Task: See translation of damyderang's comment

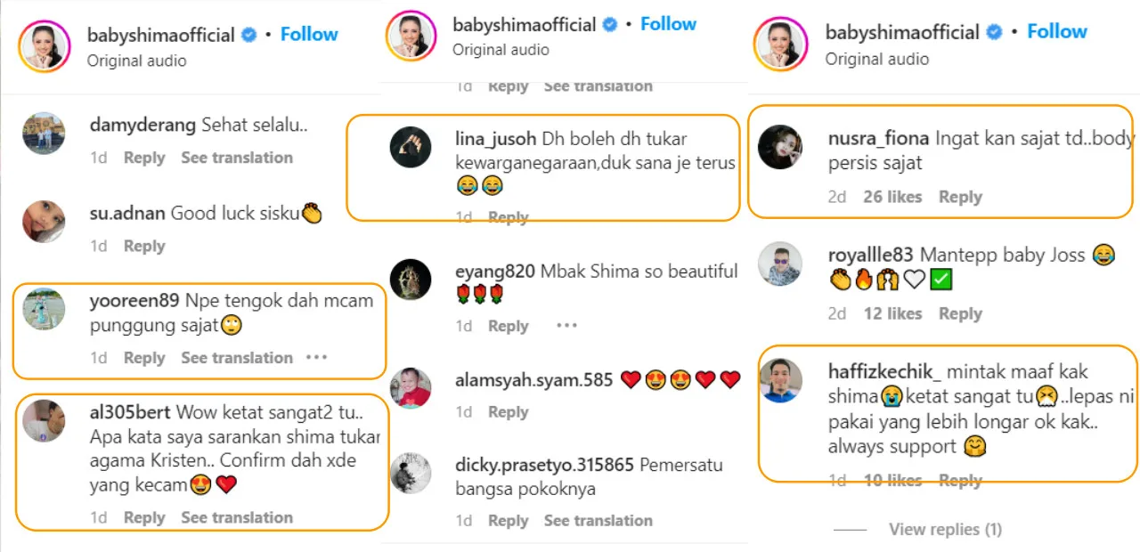Action: pyautogui.click(x=237, y=158)
